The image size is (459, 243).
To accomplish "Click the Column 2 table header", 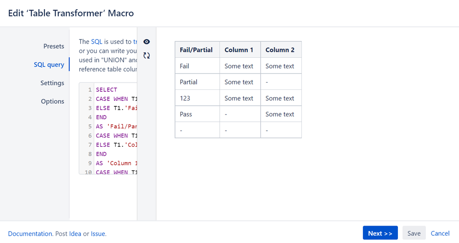I will pyautogui.click(x=280, y=50).
